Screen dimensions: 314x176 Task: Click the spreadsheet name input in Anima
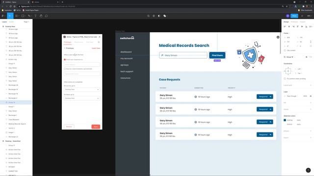82,74
